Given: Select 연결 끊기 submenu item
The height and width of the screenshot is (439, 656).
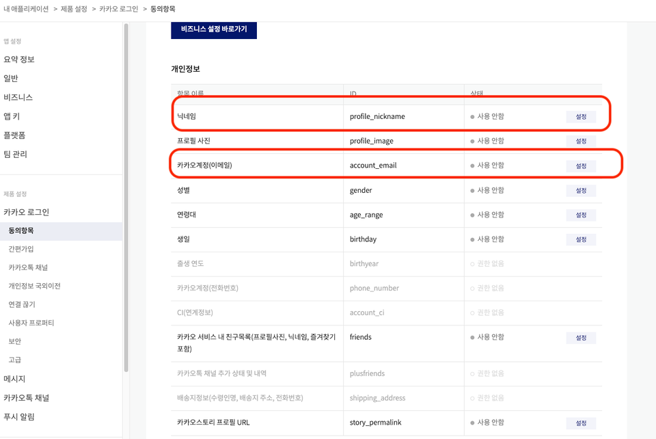Looking at the screenshot, I should [x=22, y=304].
